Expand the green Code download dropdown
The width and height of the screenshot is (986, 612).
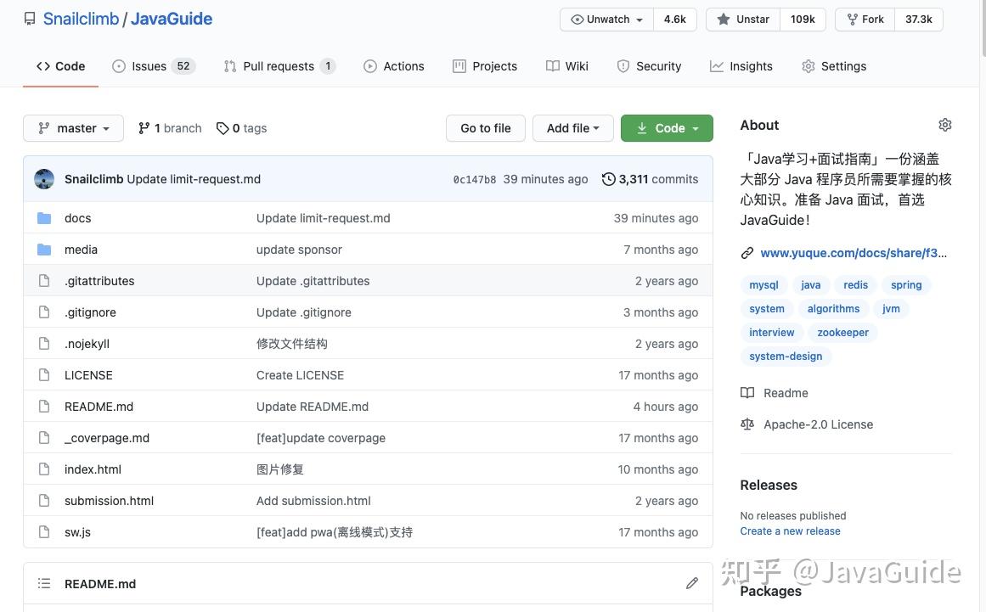pos(667,128)
